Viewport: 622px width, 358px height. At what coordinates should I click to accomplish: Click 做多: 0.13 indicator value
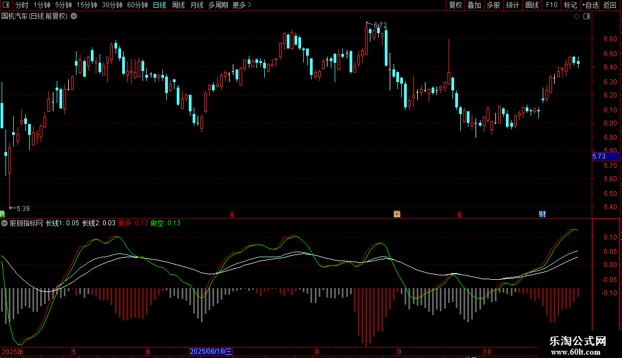pos(133,223)
